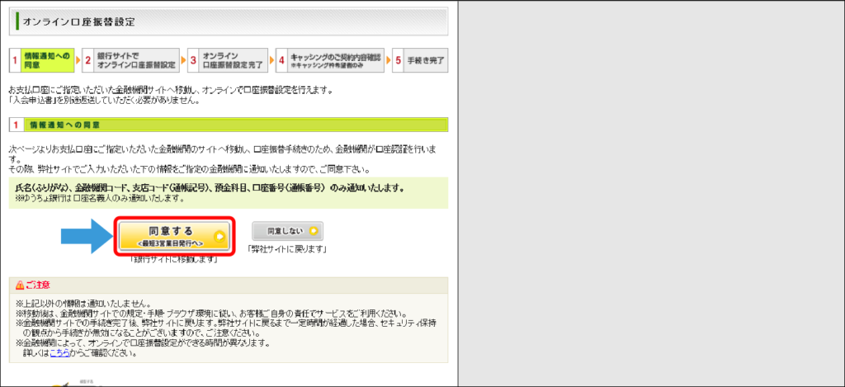This screenshot has width=845, height=387.
Task: Select step 2 銀行サイトでオンライン口座振替設定
Action: coord(131,60)
